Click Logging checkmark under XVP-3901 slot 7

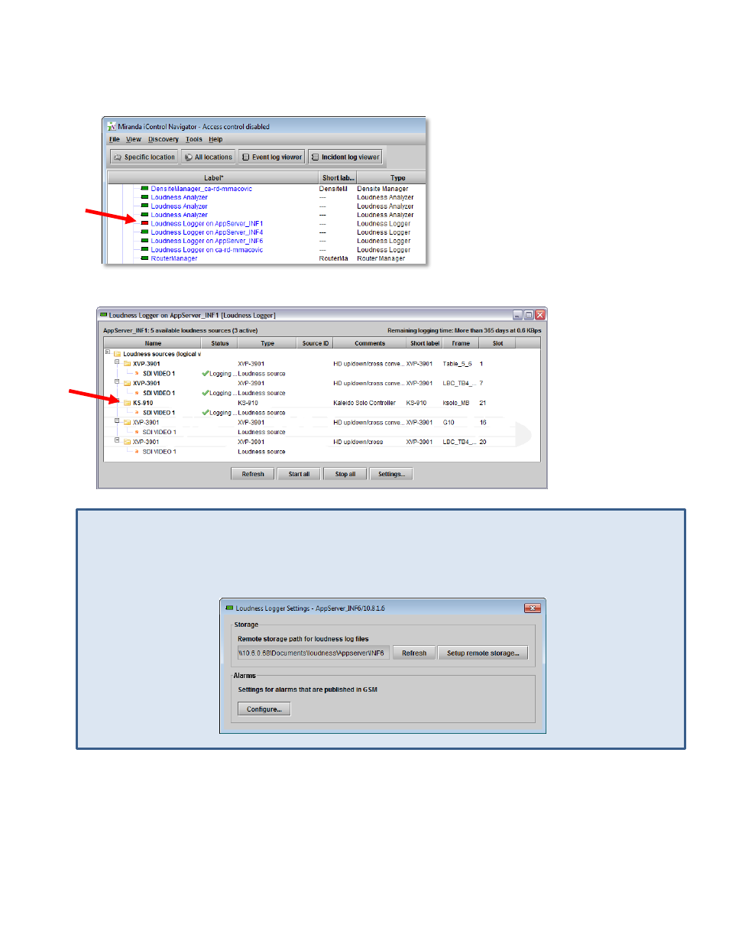point(206,393)
